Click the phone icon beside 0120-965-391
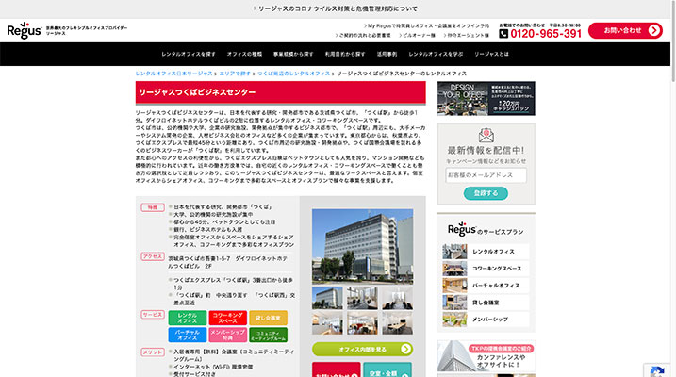Viewport: 676px width, 377px height. [503, 34]
